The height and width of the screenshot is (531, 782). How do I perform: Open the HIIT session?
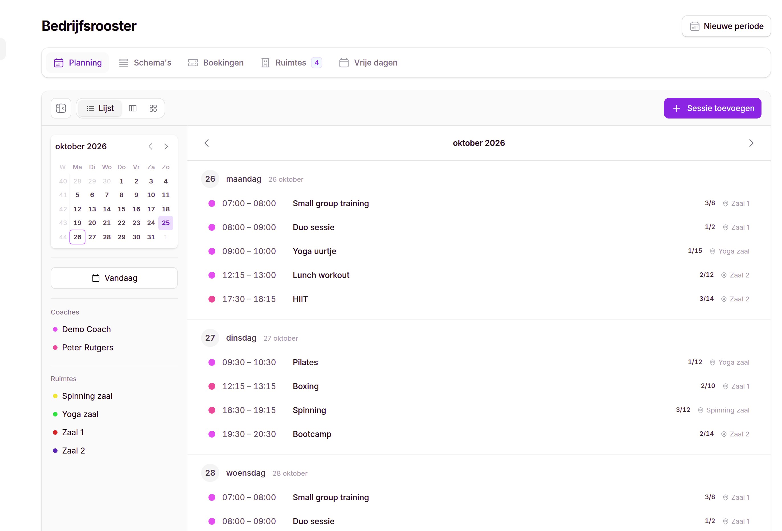478,299
